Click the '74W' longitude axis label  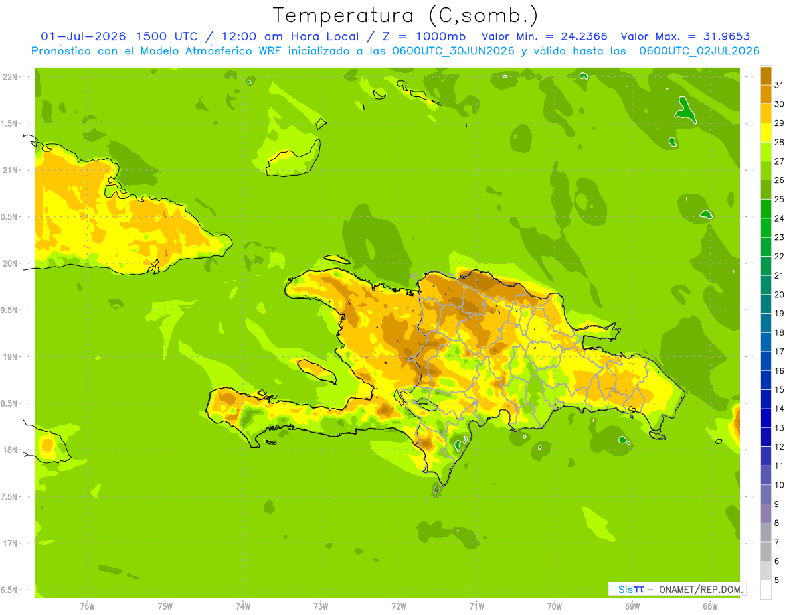pos(243,606)
